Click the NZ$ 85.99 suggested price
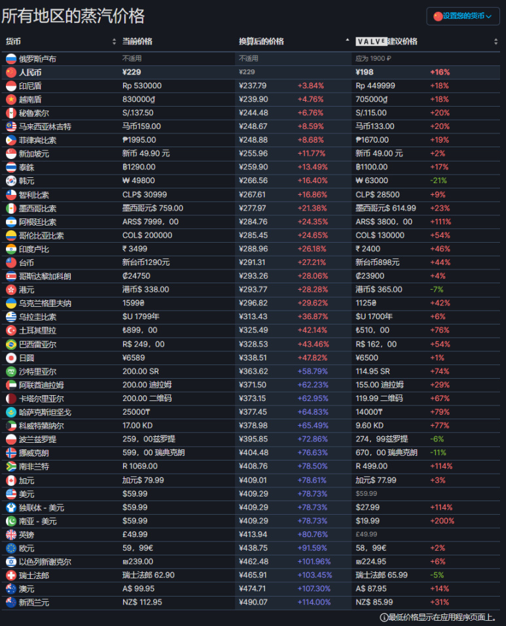 pos(374,602)
